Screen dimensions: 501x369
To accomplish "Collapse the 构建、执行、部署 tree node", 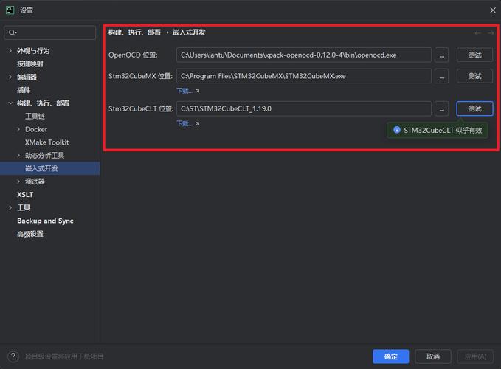I will pos(10,103).
